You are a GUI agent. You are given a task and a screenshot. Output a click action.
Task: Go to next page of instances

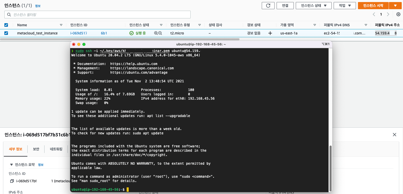pos(388,14)
